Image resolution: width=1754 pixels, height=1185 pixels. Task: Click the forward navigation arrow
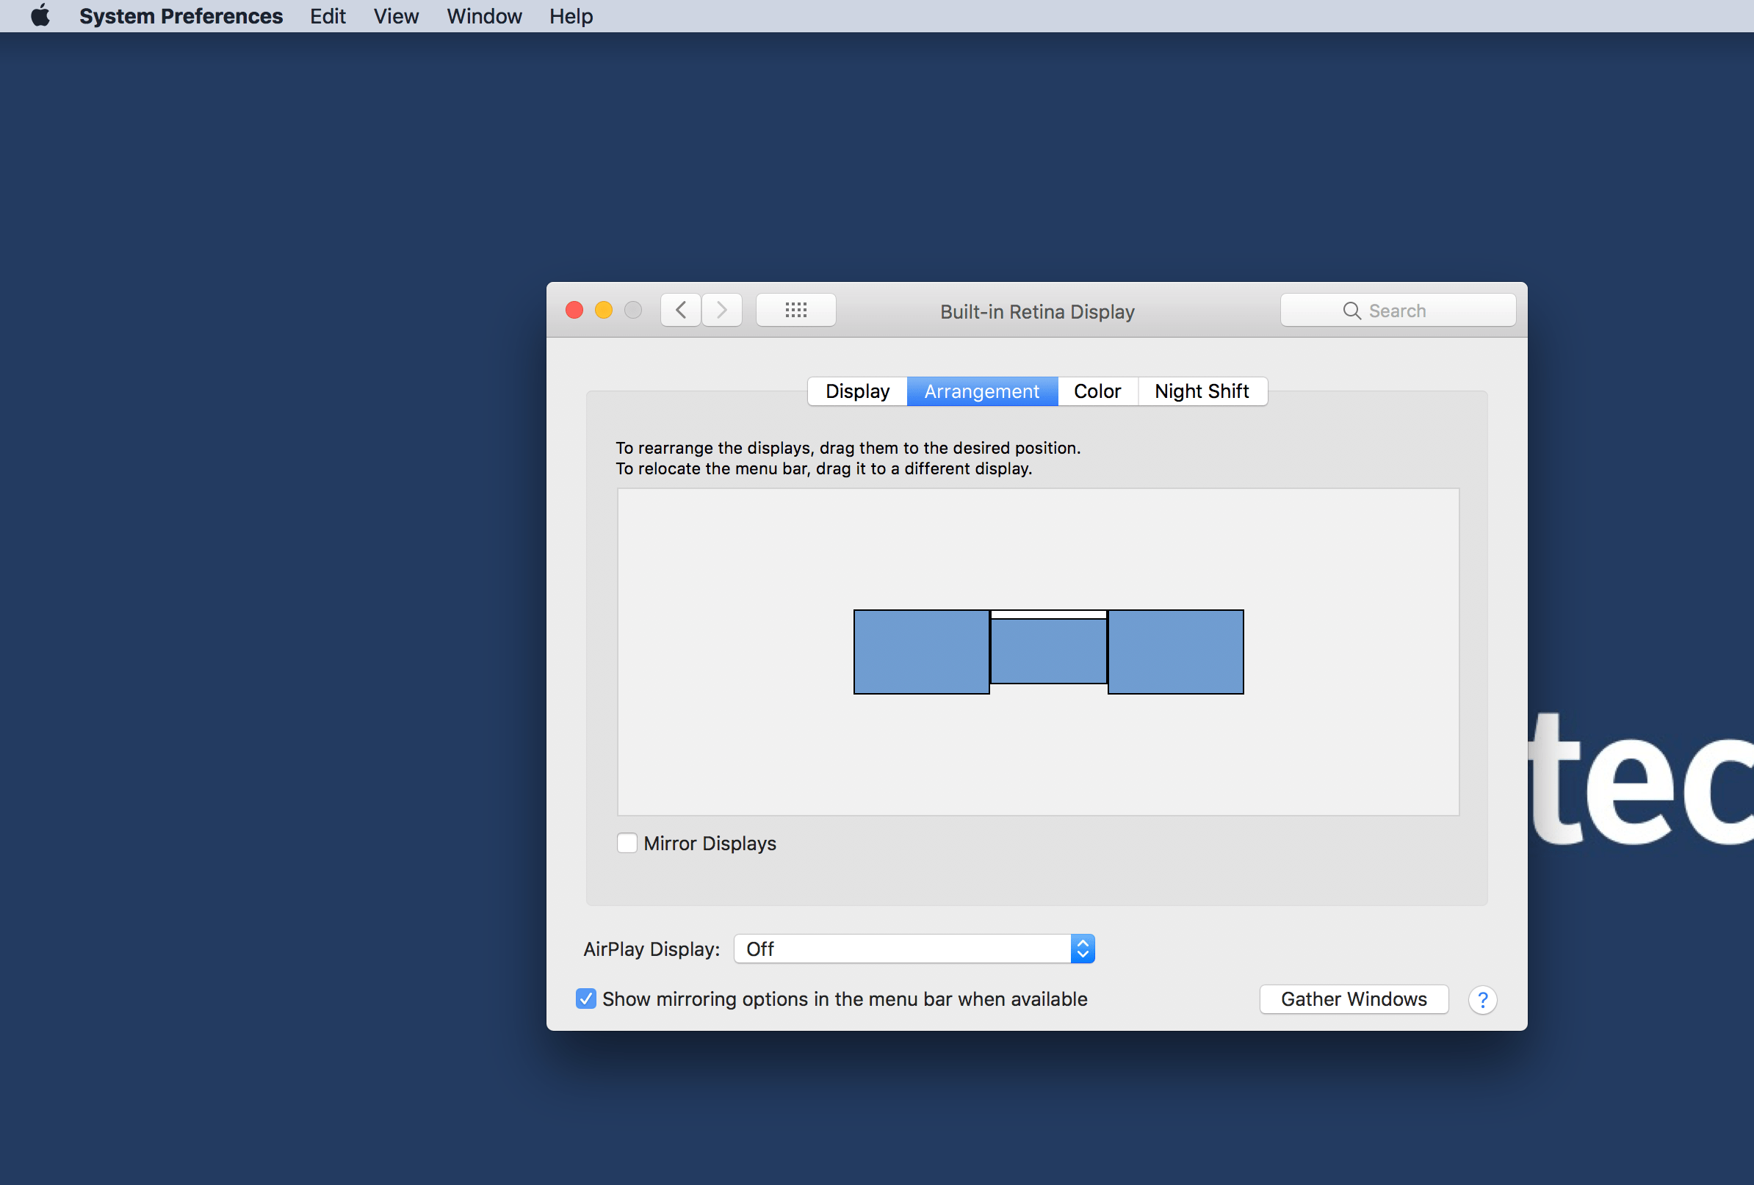721,310
